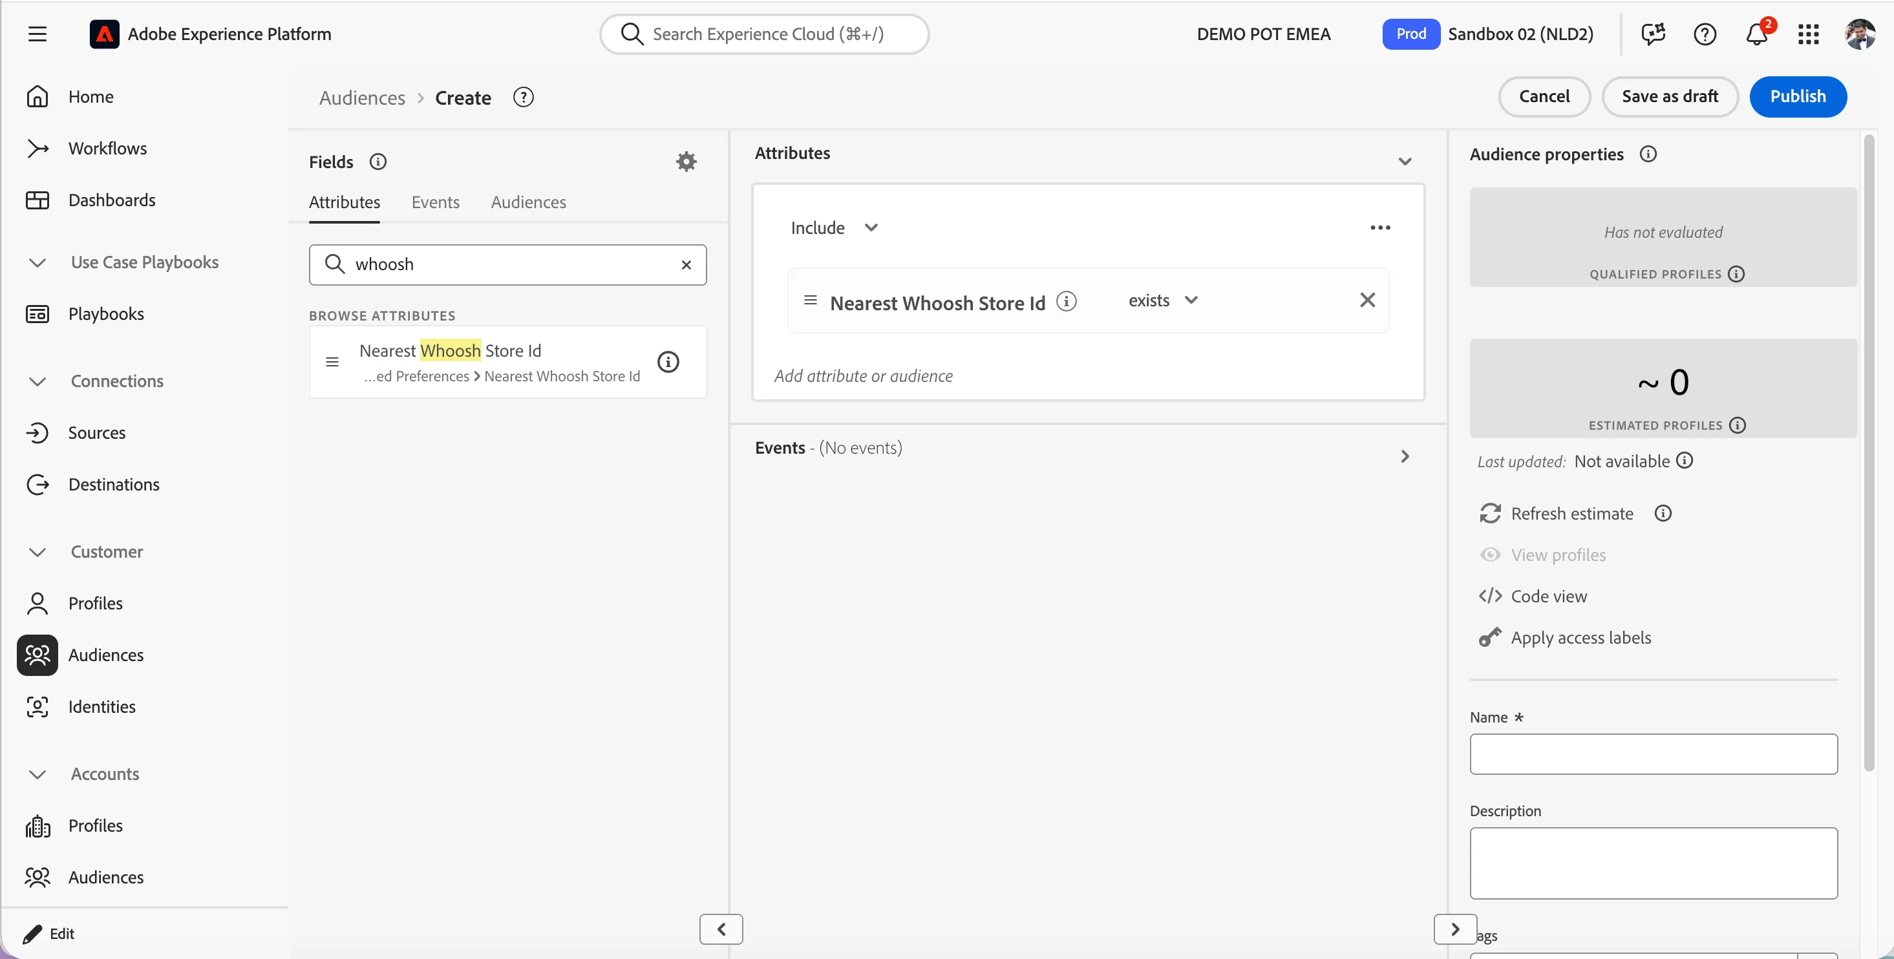Screen dimensions: 1894x959
Task: Click the Cancel button
Action: coord(1544,96)
